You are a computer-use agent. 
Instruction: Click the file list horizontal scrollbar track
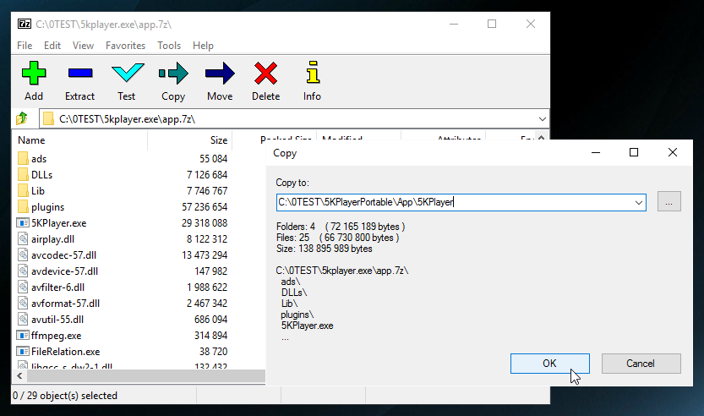pyautogui.click(x=145, y=375)
